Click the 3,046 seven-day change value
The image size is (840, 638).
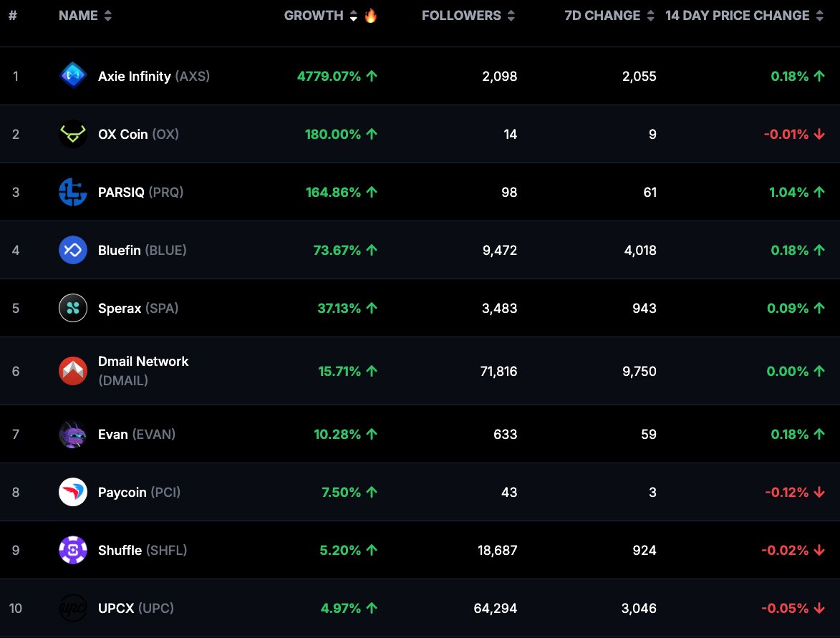(639, 609)
